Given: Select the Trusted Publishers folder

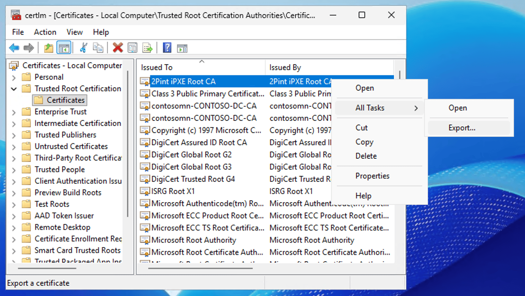Looking at the screenshot, I should pyautogui.click(x=65, y=135).
